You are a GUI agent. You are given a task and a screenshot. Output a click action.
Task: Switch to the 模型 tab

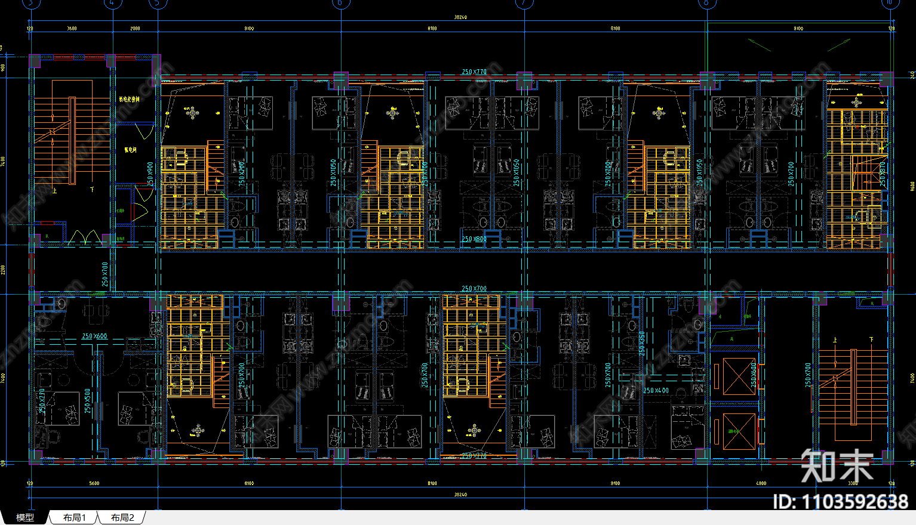24,518
